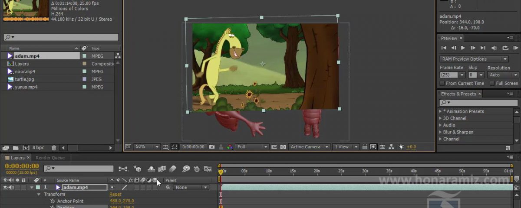This screenshot has width=521, height=208.
Task: Click the snapshot camera icon in viewer
Action: (212, 147)
